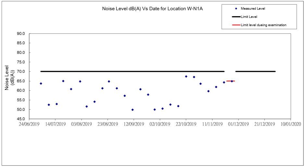Click the lowest data point near 12/09/2019

pyautogui.click(x=133, y=110)
